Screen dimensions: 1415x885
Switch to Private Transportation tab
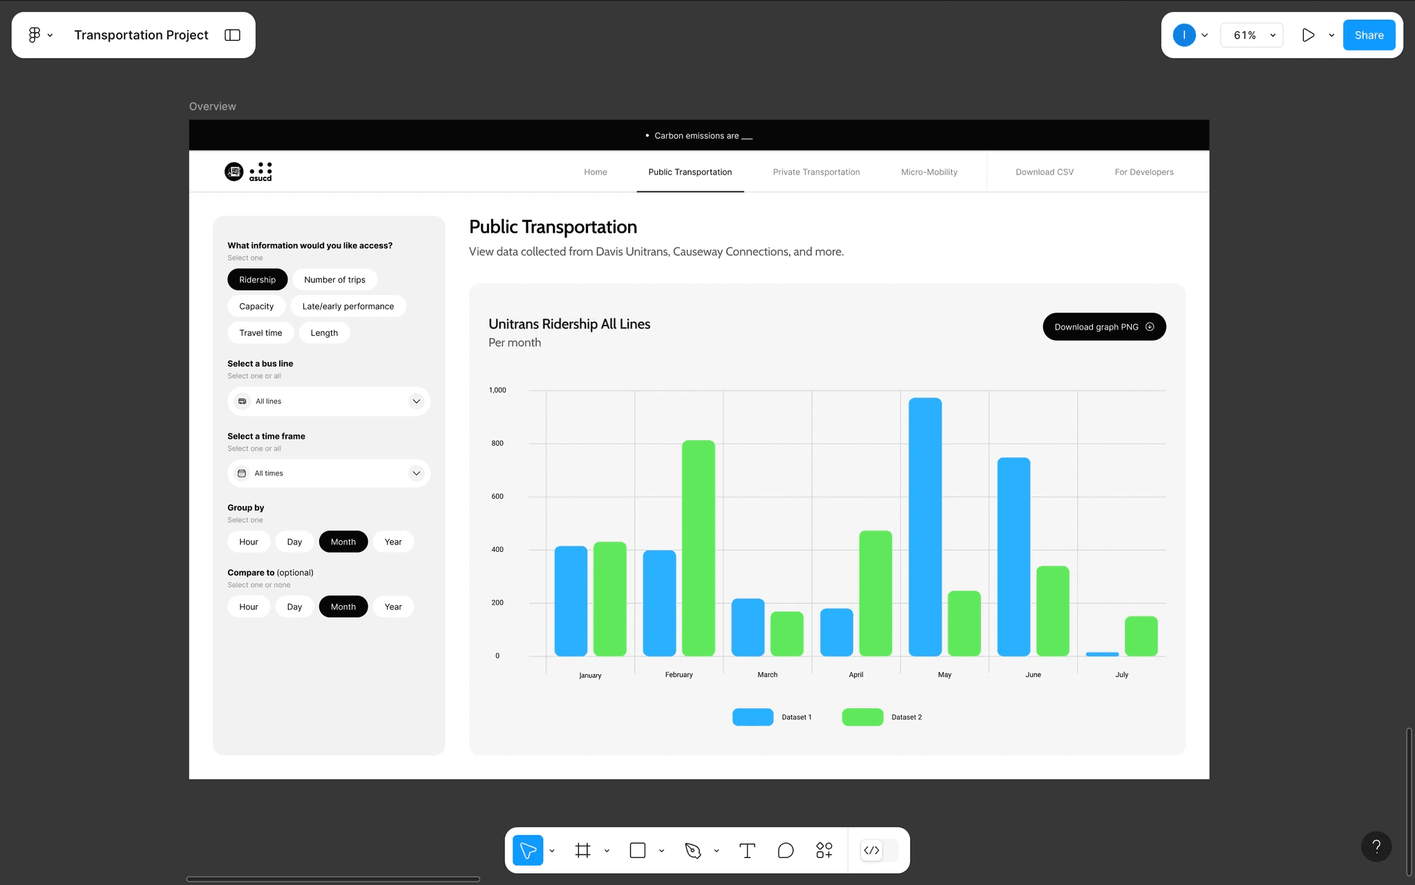[x=816, y=172]
